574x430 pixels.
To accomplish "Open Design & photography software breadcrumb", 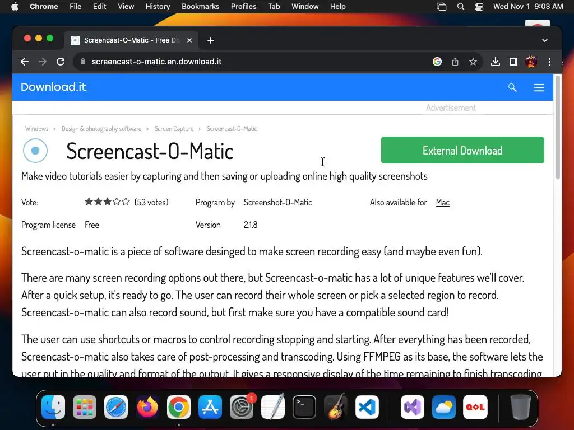I will [x=101, y=129].
